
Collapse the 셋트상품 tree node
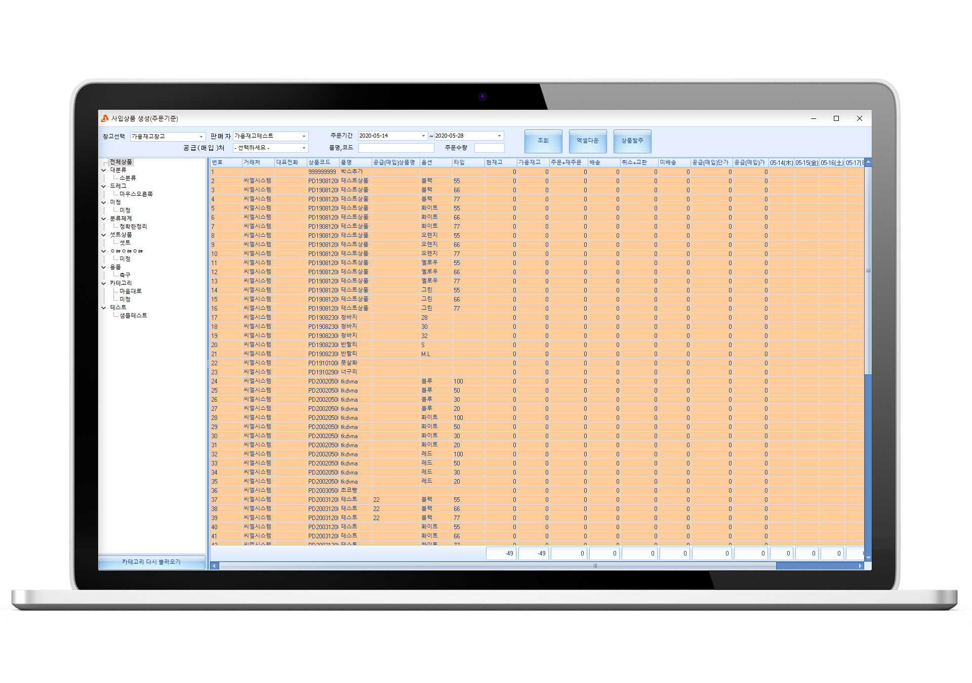[x=104, y=235]
